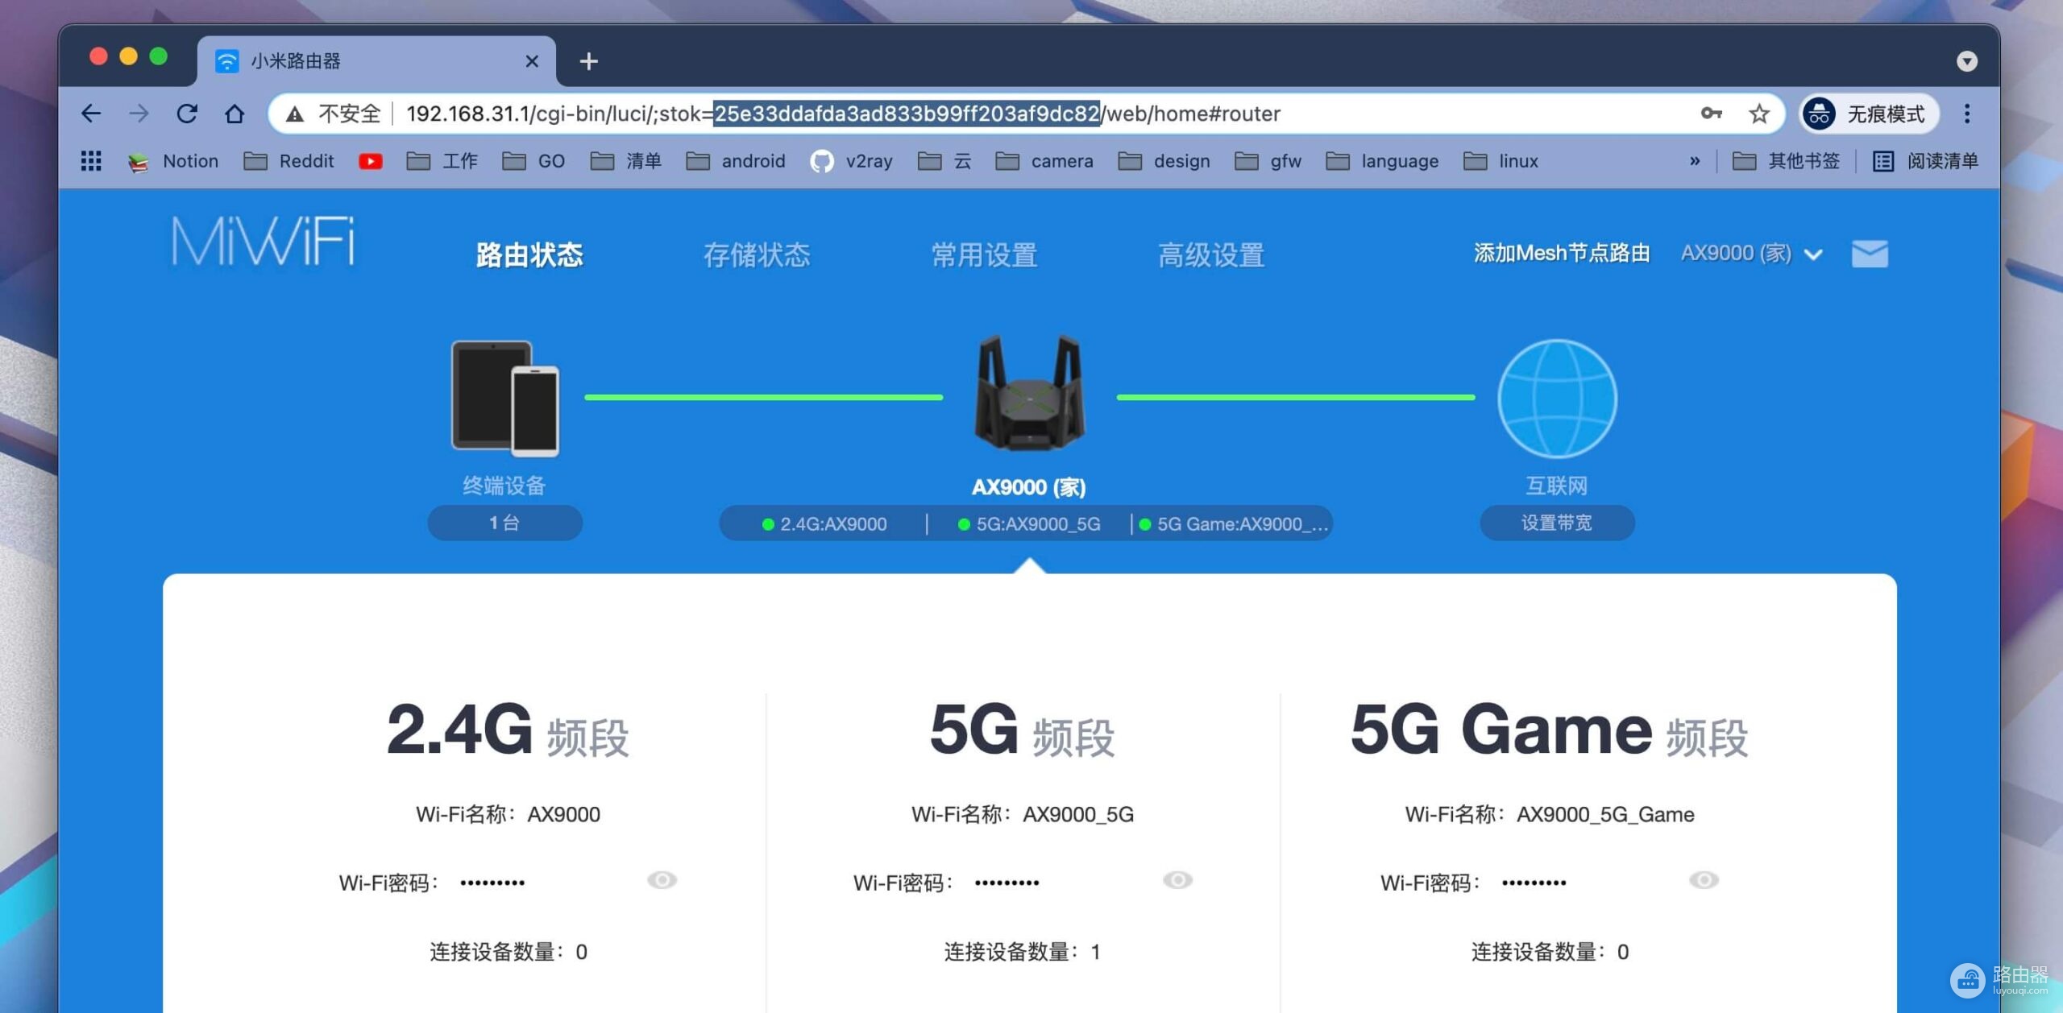Screen dimensions: 2063x1013
Task: Open the apps grid shortcut
Action: (91, 161)
